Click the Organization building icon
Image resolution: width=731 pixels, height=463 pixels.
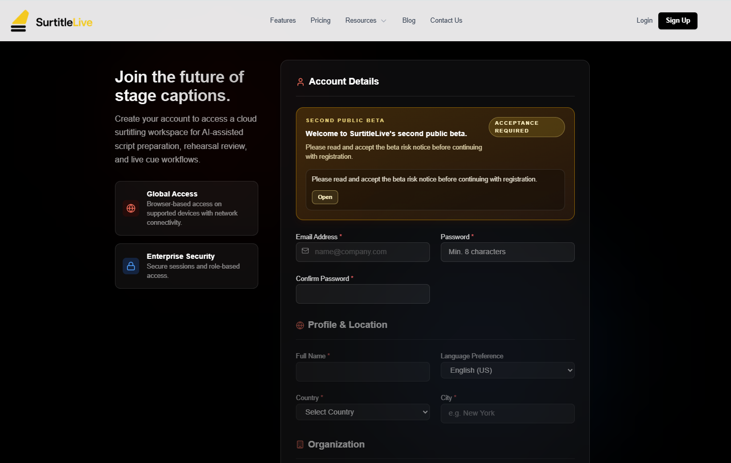[x=300, y=444]
